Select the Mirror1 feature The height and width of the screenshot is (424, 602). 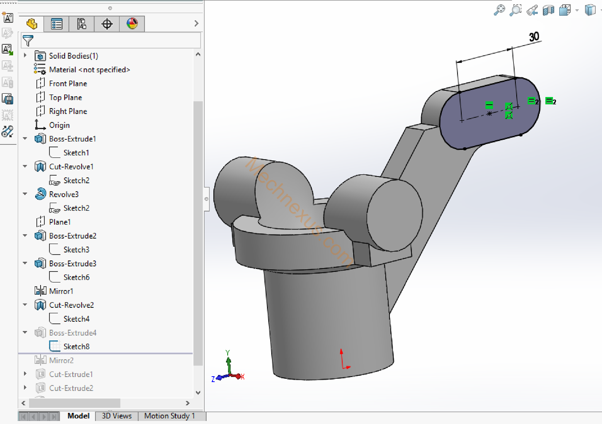tap(61, 291)
